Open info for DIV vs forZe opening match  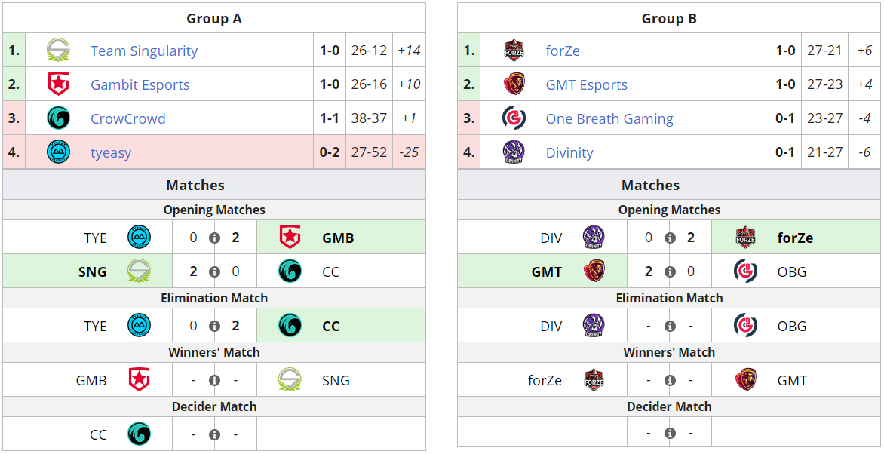pyautogui.click(x=670, y=238)
